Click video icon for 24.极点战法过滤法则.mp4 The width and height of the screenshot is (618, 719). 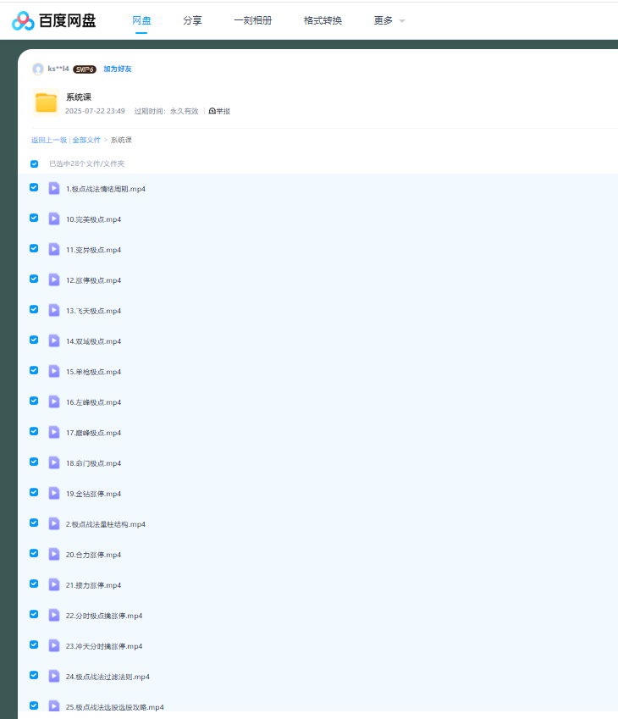coord(54,676)
